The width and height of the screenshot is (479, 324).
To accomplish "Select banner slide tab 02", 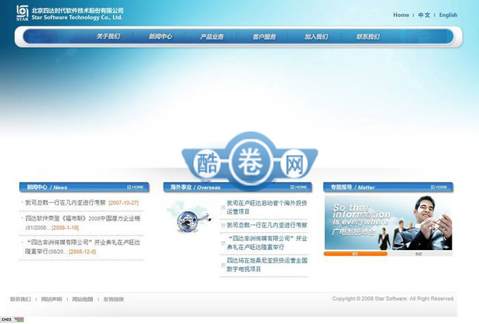I will pyautogui.click(x=419, y=254).
